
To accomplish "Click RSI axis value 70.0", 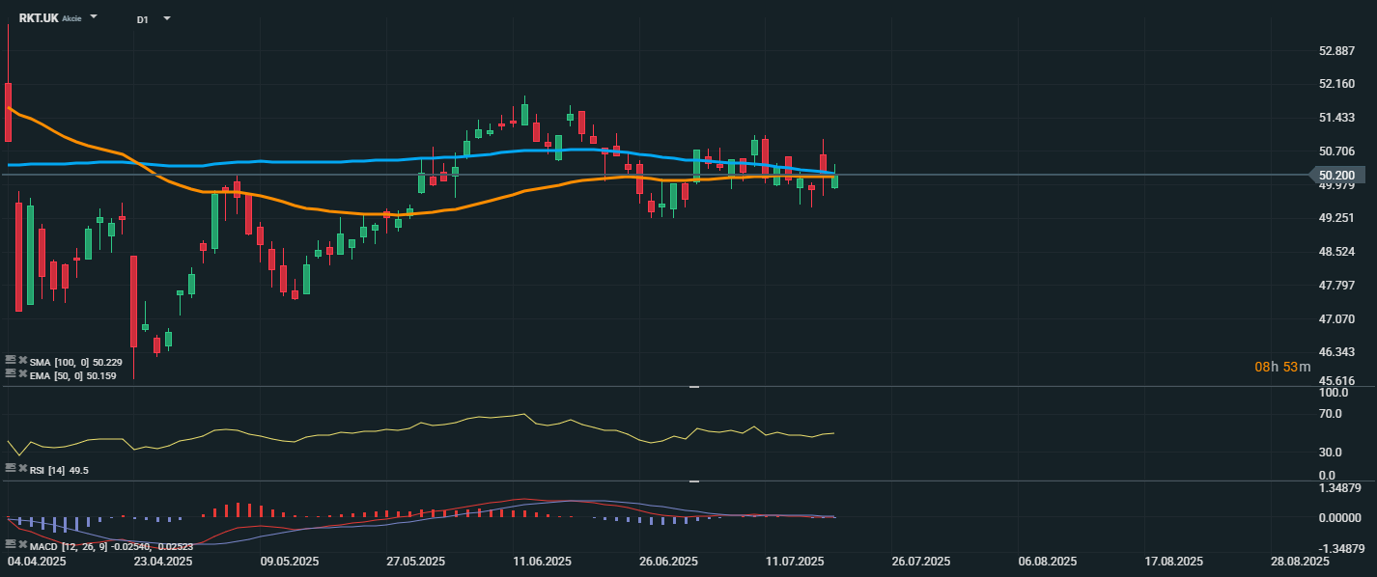I will [x=1331, y=414].
